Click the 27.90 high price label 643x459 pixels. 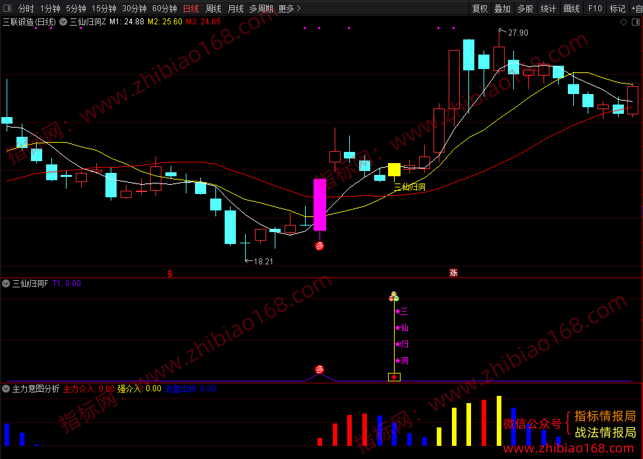pyautogui.click(x=518, y=33)
